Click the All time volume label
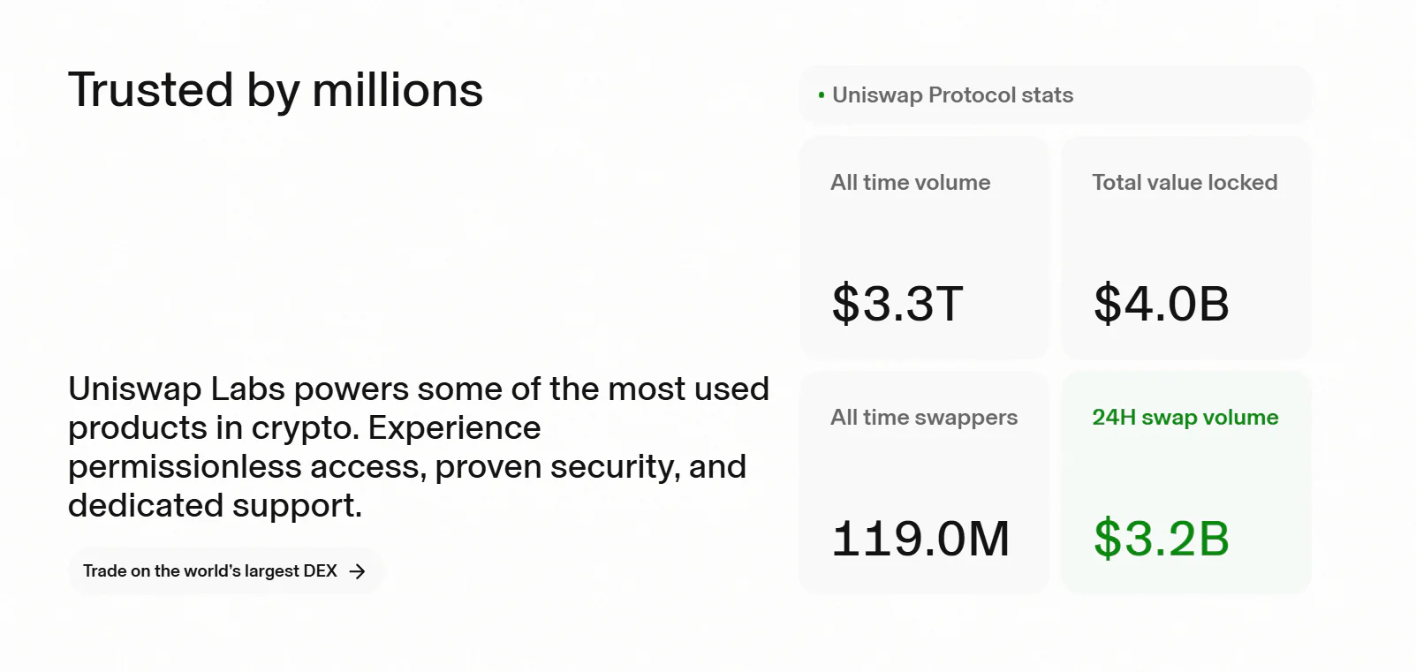 (910, 183)
